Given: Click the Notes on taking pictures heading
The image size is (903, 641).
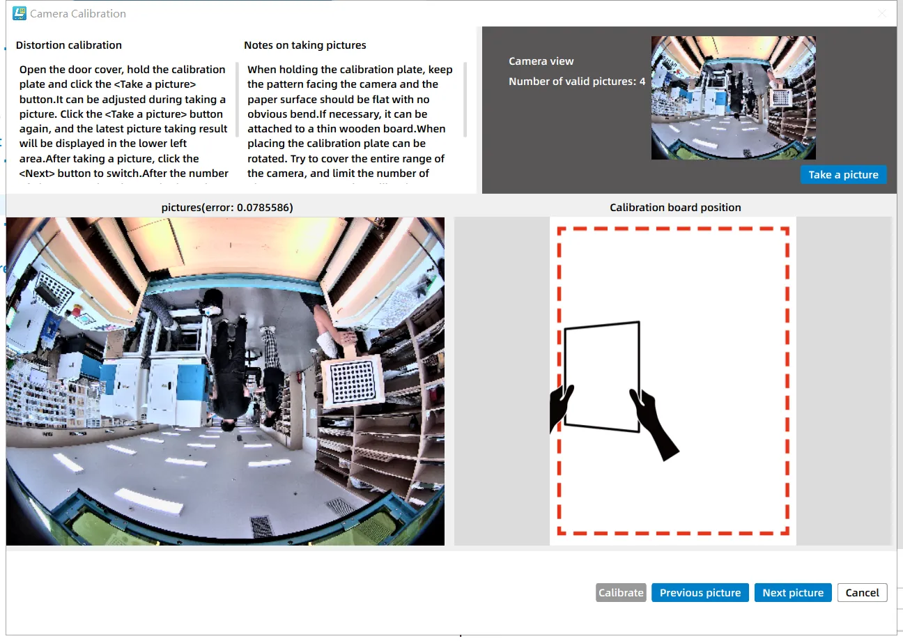Looking at the screenshot, I should [x=304, y=45].
